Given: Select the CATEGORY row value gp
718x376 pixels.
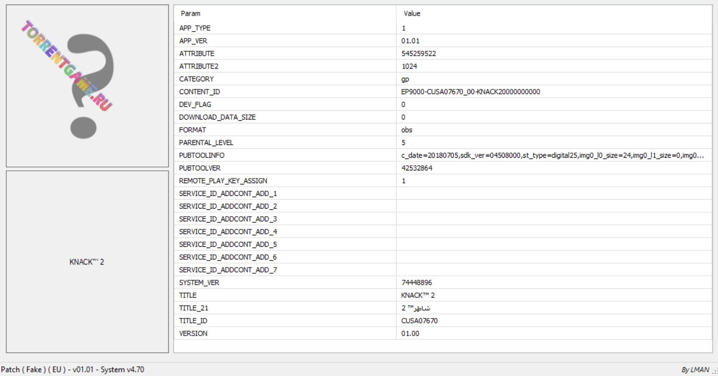Looking at the screenshot, I should [x=405, y=79].
